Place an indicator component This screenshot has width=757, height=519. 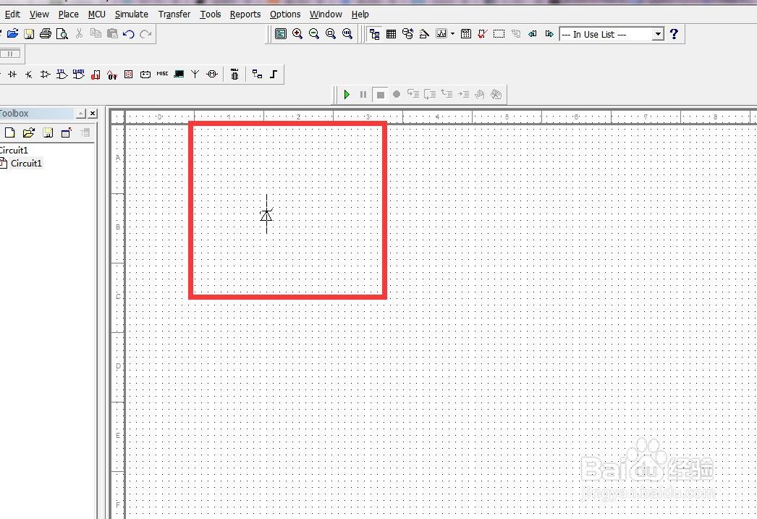(x=128, y=75)
